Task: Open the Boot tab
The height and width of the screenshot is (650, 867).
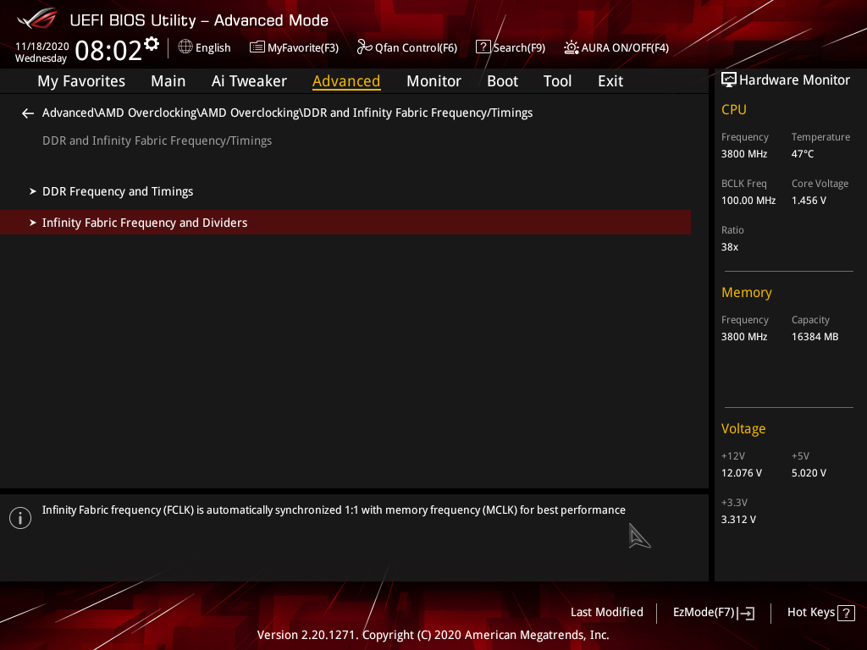Action: pyautogui.click(x=502, y=81)
